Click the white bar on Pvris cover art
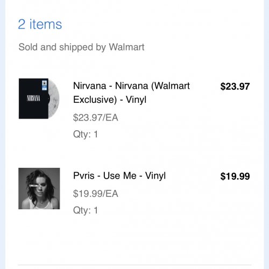The image size is (269, 269). point(35,186)
